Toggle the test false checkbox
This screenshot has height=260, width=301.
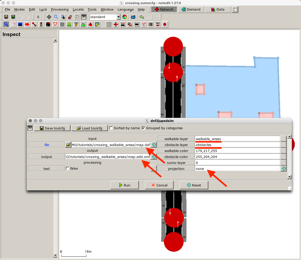[x=67, y=169]
